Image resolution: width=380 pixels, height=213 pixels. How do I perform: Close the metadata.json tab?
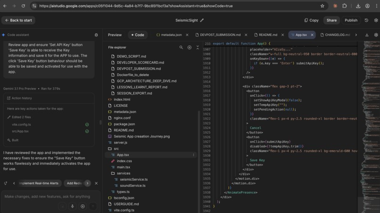tap(187, 35)
